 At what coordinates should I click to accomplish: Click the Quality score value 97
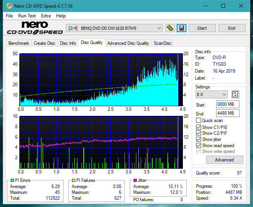pos(239,173)
